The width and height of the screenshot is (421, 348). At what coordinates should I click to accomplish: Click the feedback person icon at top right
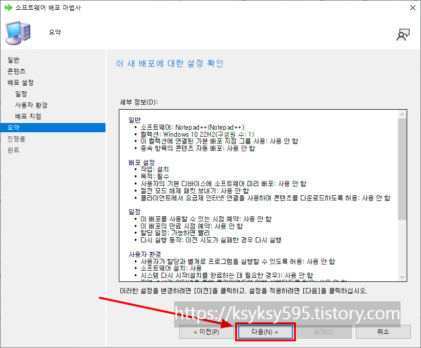pos(403,35)
